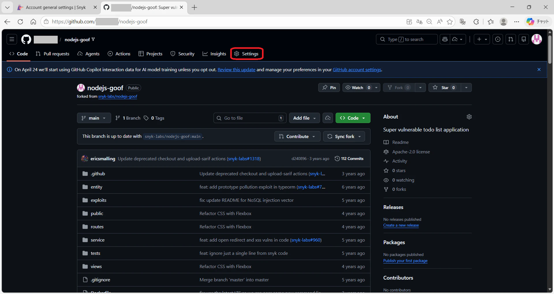Open the 0 Tags link
This screenshot has width=554, height=294.
point(154,118)
